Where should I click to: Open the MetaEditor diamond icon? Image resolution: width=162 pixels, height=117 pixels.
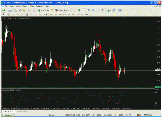[52, 10]
